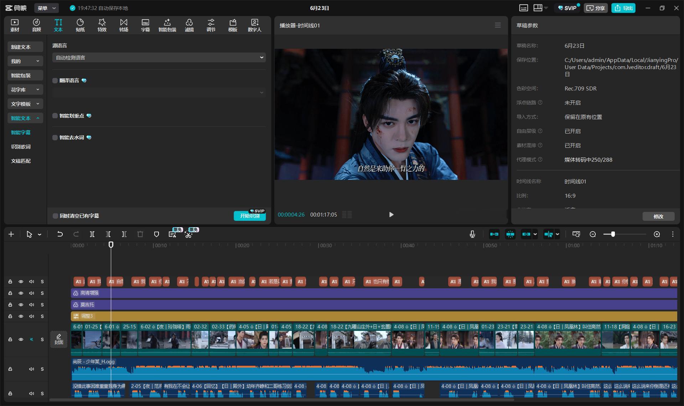Screen dimensions: 684x406
Task: Click the timeline zoom-out minus icon
Action: [593, 234]
